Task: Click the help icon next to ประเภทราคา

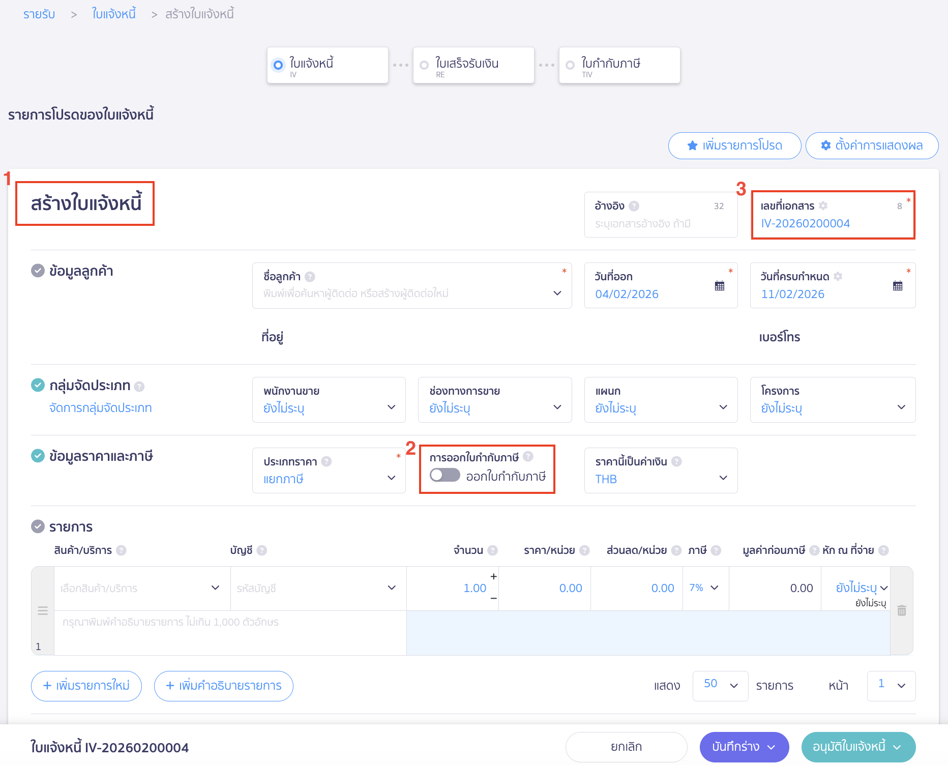Action: click(x=327, y=461)
